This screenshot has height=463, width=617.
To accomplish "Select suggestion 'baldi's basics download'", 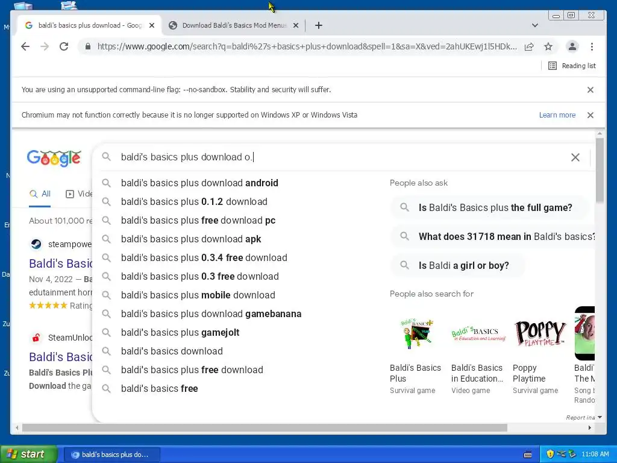I will [172, 351].
